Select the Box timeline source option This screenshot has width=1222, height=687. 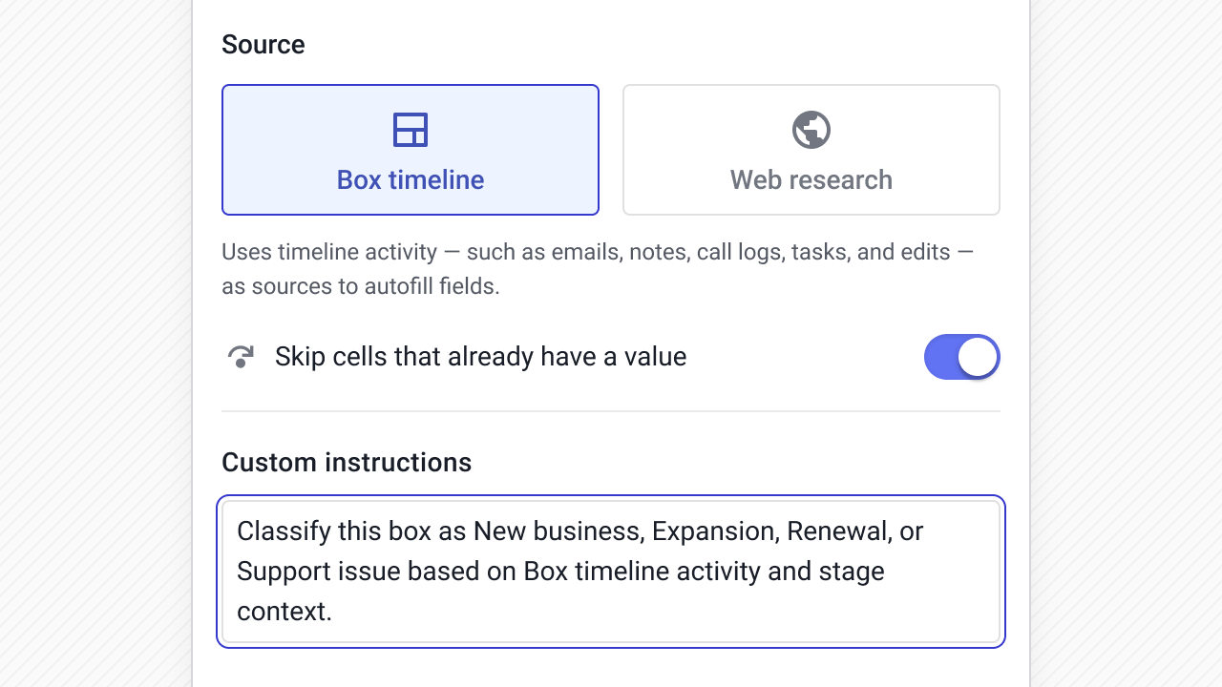coord(411,150)
